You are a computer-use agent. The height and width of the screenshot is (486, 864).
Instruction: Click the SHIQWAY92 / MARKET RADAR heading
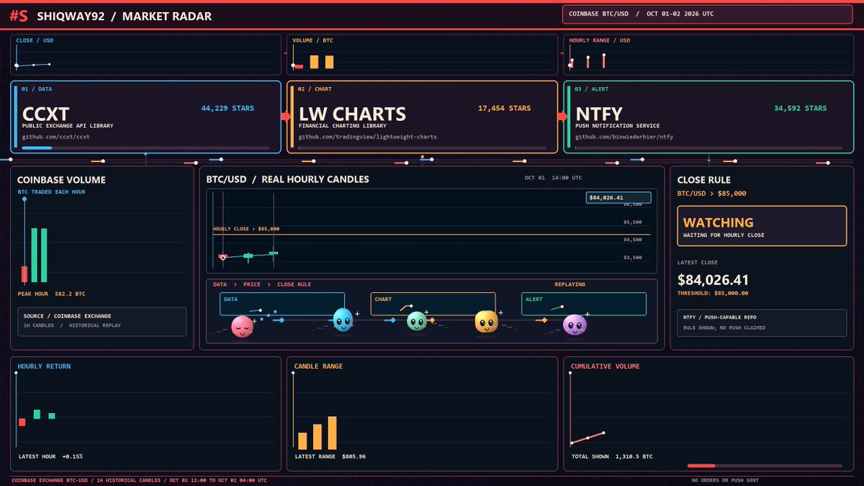[125, 16]
